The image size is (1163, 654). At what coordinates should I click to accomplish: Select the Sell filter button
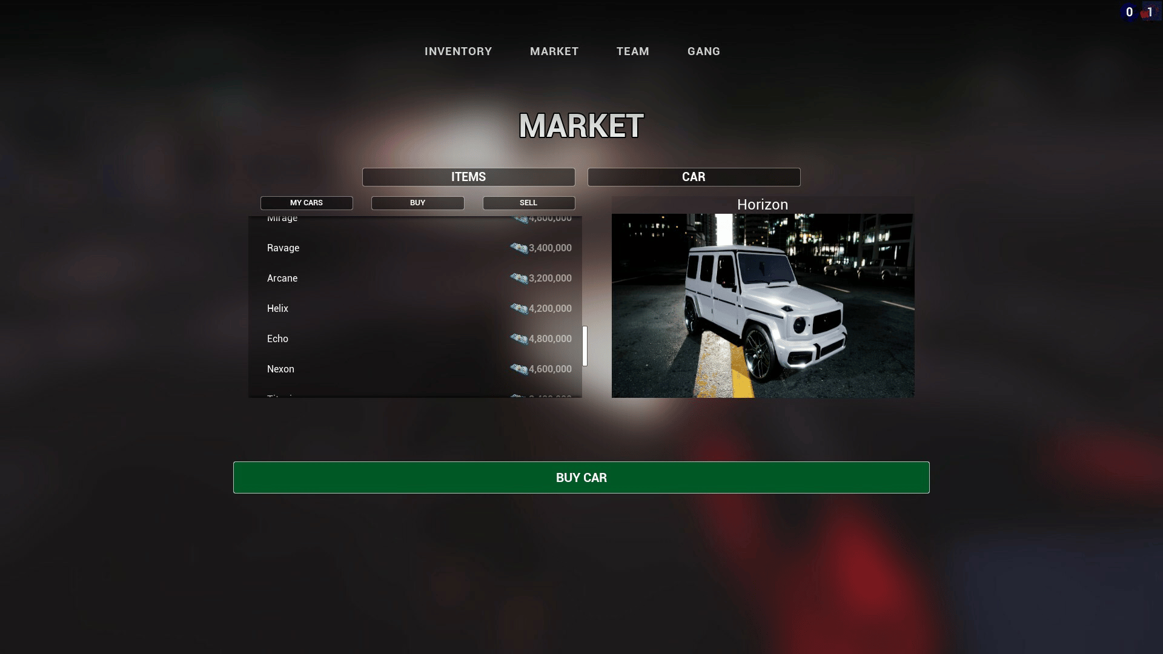[x=528, y=203]
